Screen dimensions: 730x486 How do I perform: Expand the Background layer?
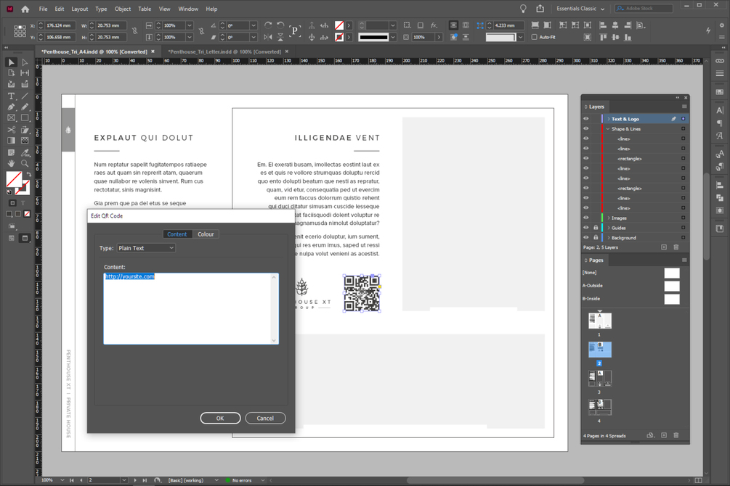pyautogui.click(x=609, y=238)
